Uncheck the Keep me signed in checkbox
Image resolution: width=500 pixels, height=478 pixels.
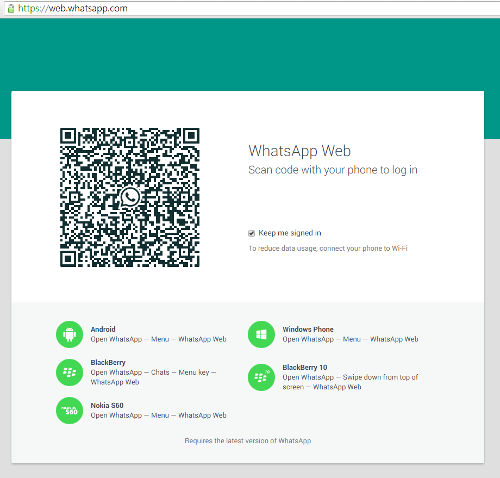click(x=252, y=233)
